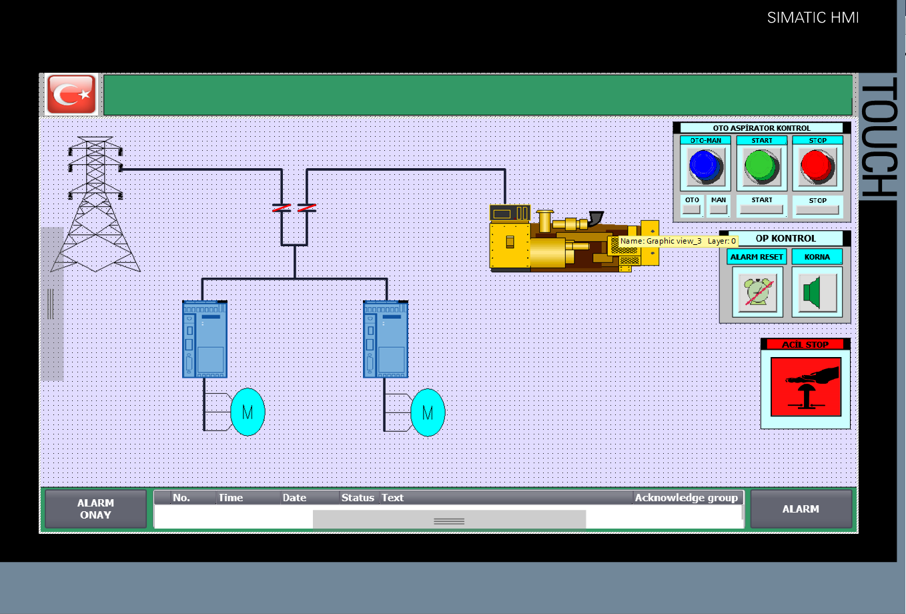
Task: Click the left blue drive unit
Action: click(205, 339)
